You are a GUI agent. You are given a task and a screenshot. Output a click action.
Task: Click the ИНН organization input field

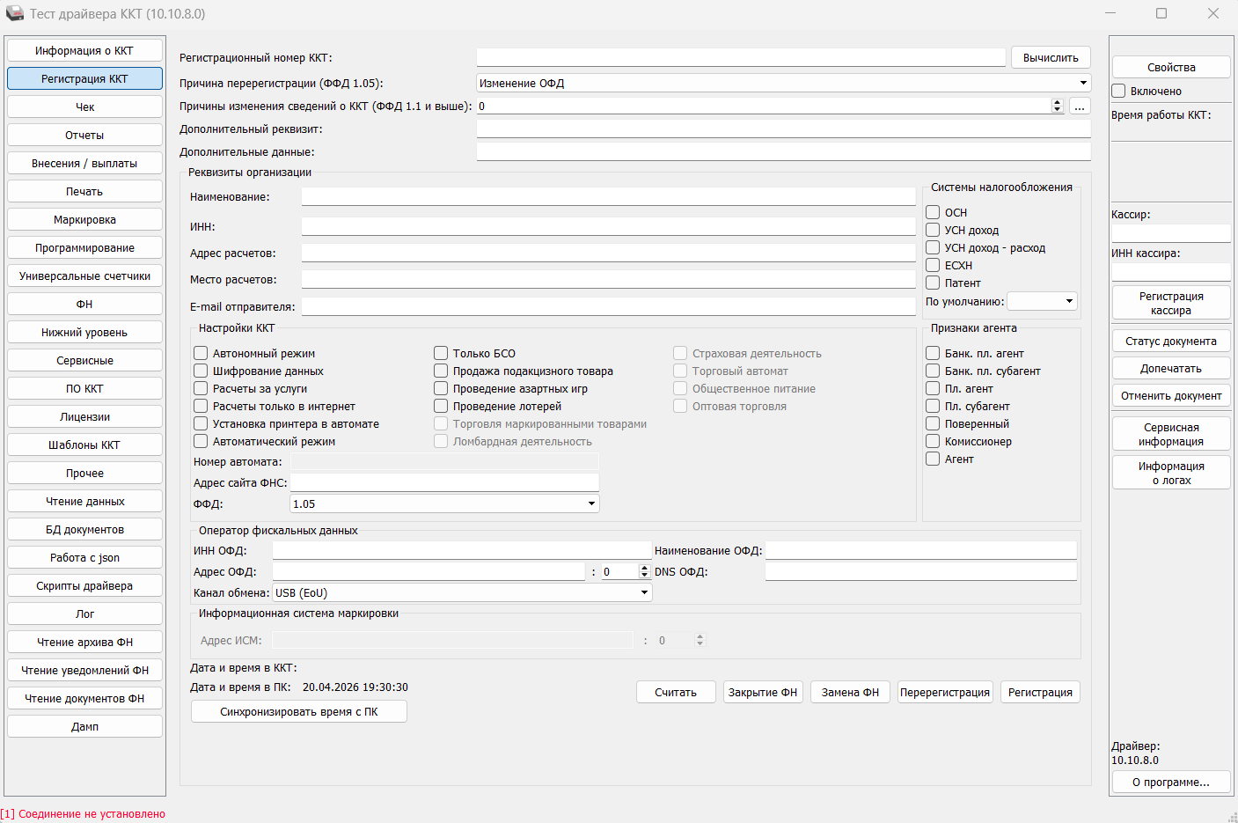(x=608, y=226)
